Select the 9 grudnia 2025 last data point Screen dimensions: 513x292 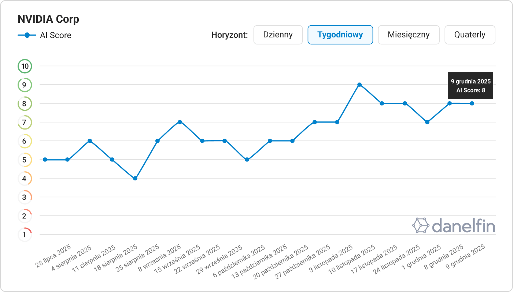pos(472,103)
